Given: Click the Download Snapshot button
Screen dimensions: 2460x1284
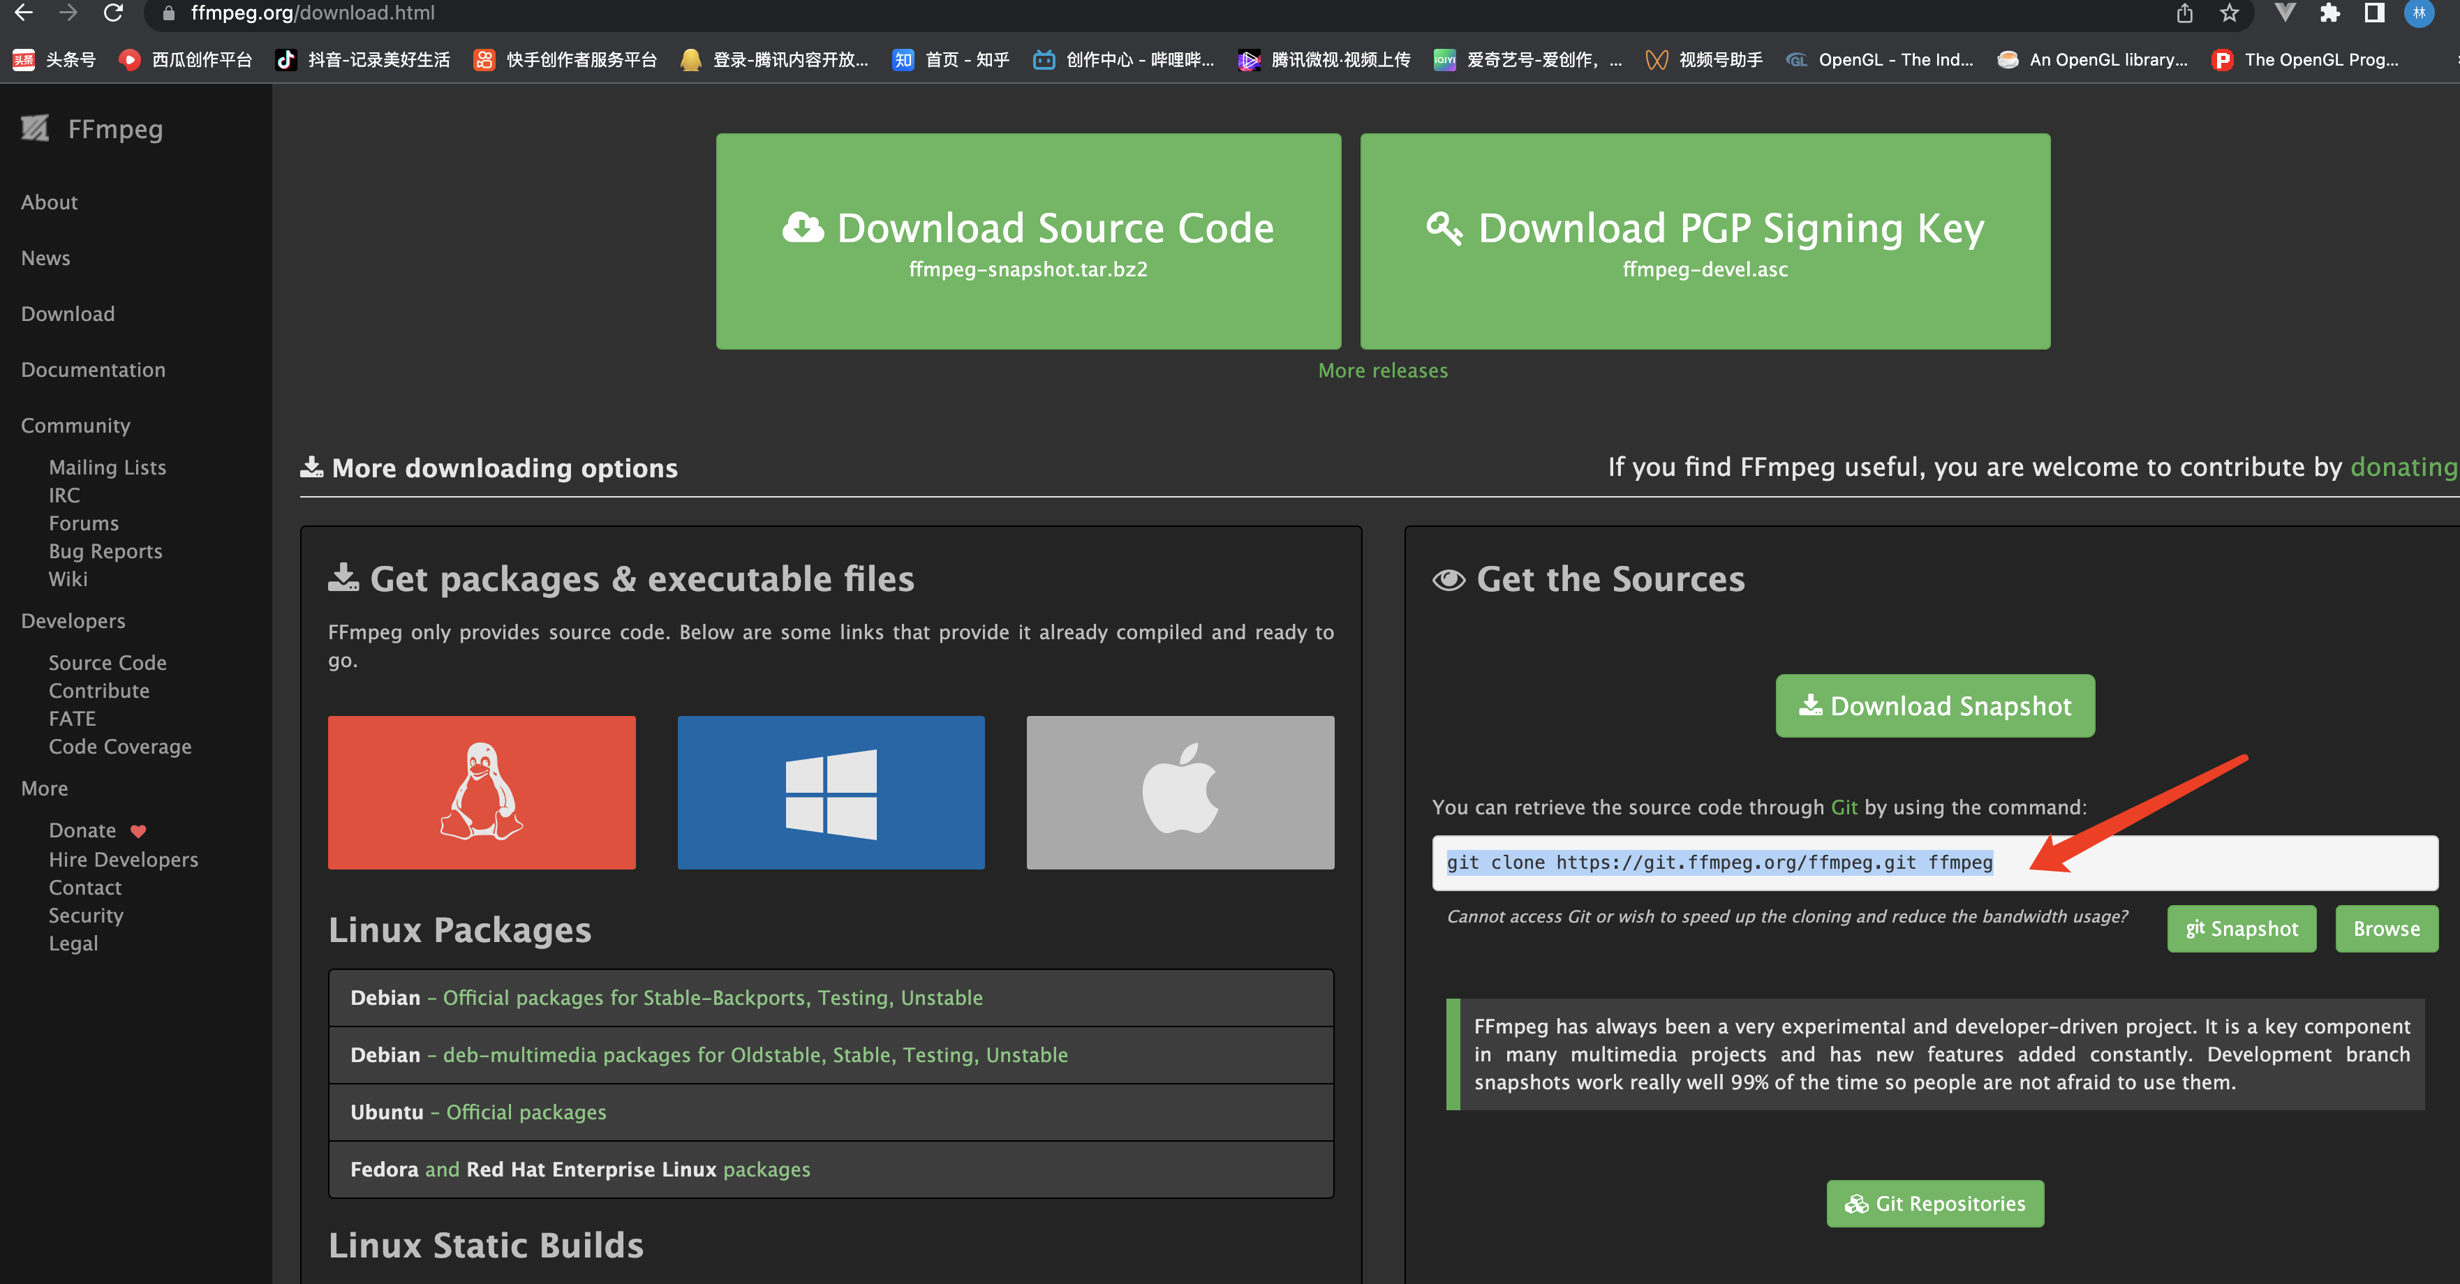Looking at the screenshot, I should pyautogui.click(x=1935, y=706).
